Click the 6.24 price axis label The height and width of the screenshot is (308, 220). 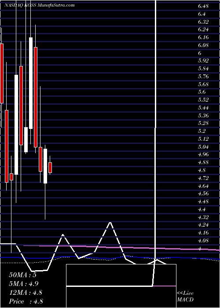[203, 29]
